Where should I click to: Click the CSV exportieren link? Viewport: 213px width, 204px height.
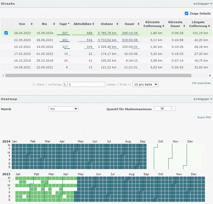coord(201,83)
